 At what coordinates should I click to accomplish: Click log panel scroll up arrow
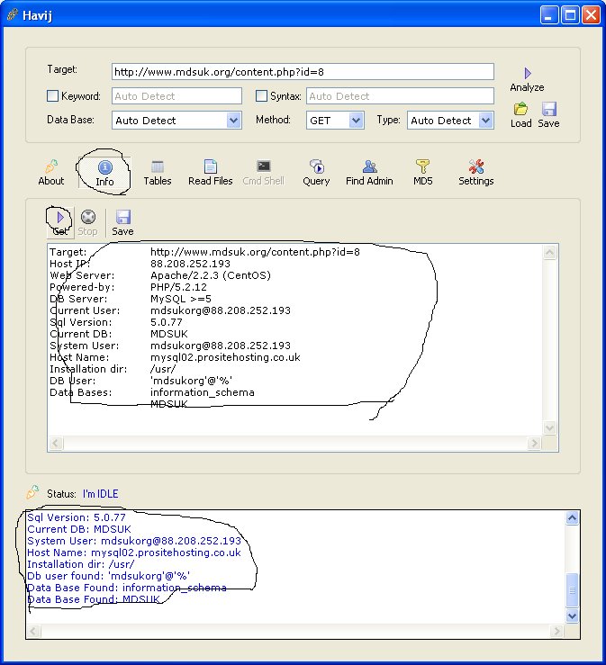[x=572, y=517]
